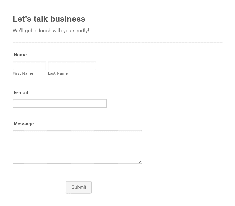
Task: Click the E-mail field label
Action: pos(21,93)
